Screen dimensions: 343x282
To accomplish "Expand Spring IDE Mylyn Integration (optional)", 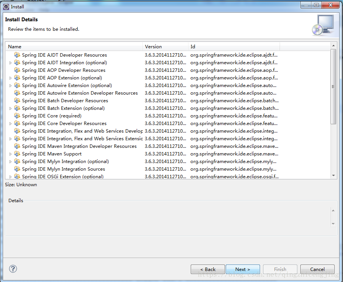I will point(10,162).
